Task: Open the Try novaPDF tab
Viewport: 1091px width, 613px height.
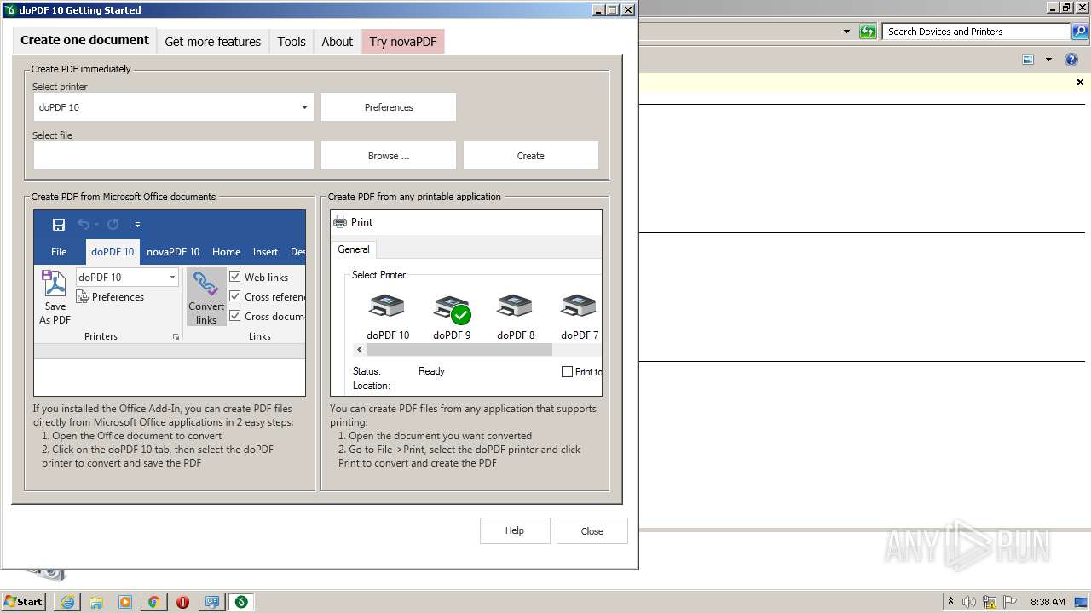Action: pyautogui.click(x=403, y=42)
